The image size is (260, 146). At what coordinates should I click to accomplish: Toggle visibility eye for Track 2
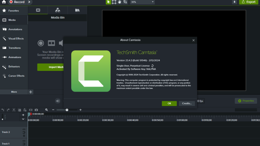pyautogui.click(x=24, y=130)
